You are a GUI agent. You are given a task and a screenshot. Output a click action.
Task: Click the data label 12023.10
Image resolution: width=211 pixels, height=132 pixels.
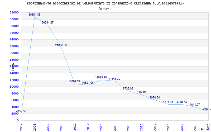click(x=101, y=77)
